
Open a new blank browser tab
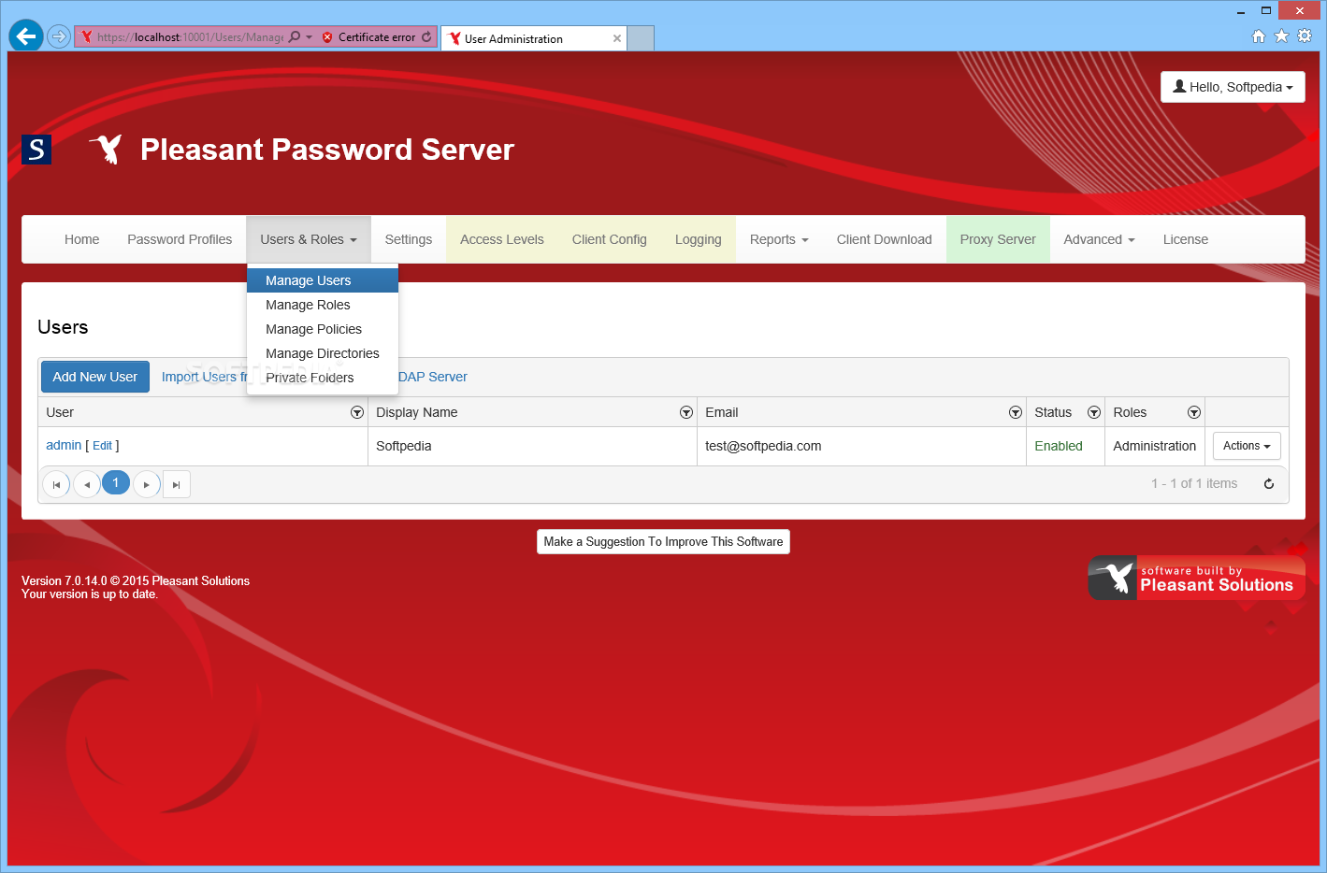(641, 38)
